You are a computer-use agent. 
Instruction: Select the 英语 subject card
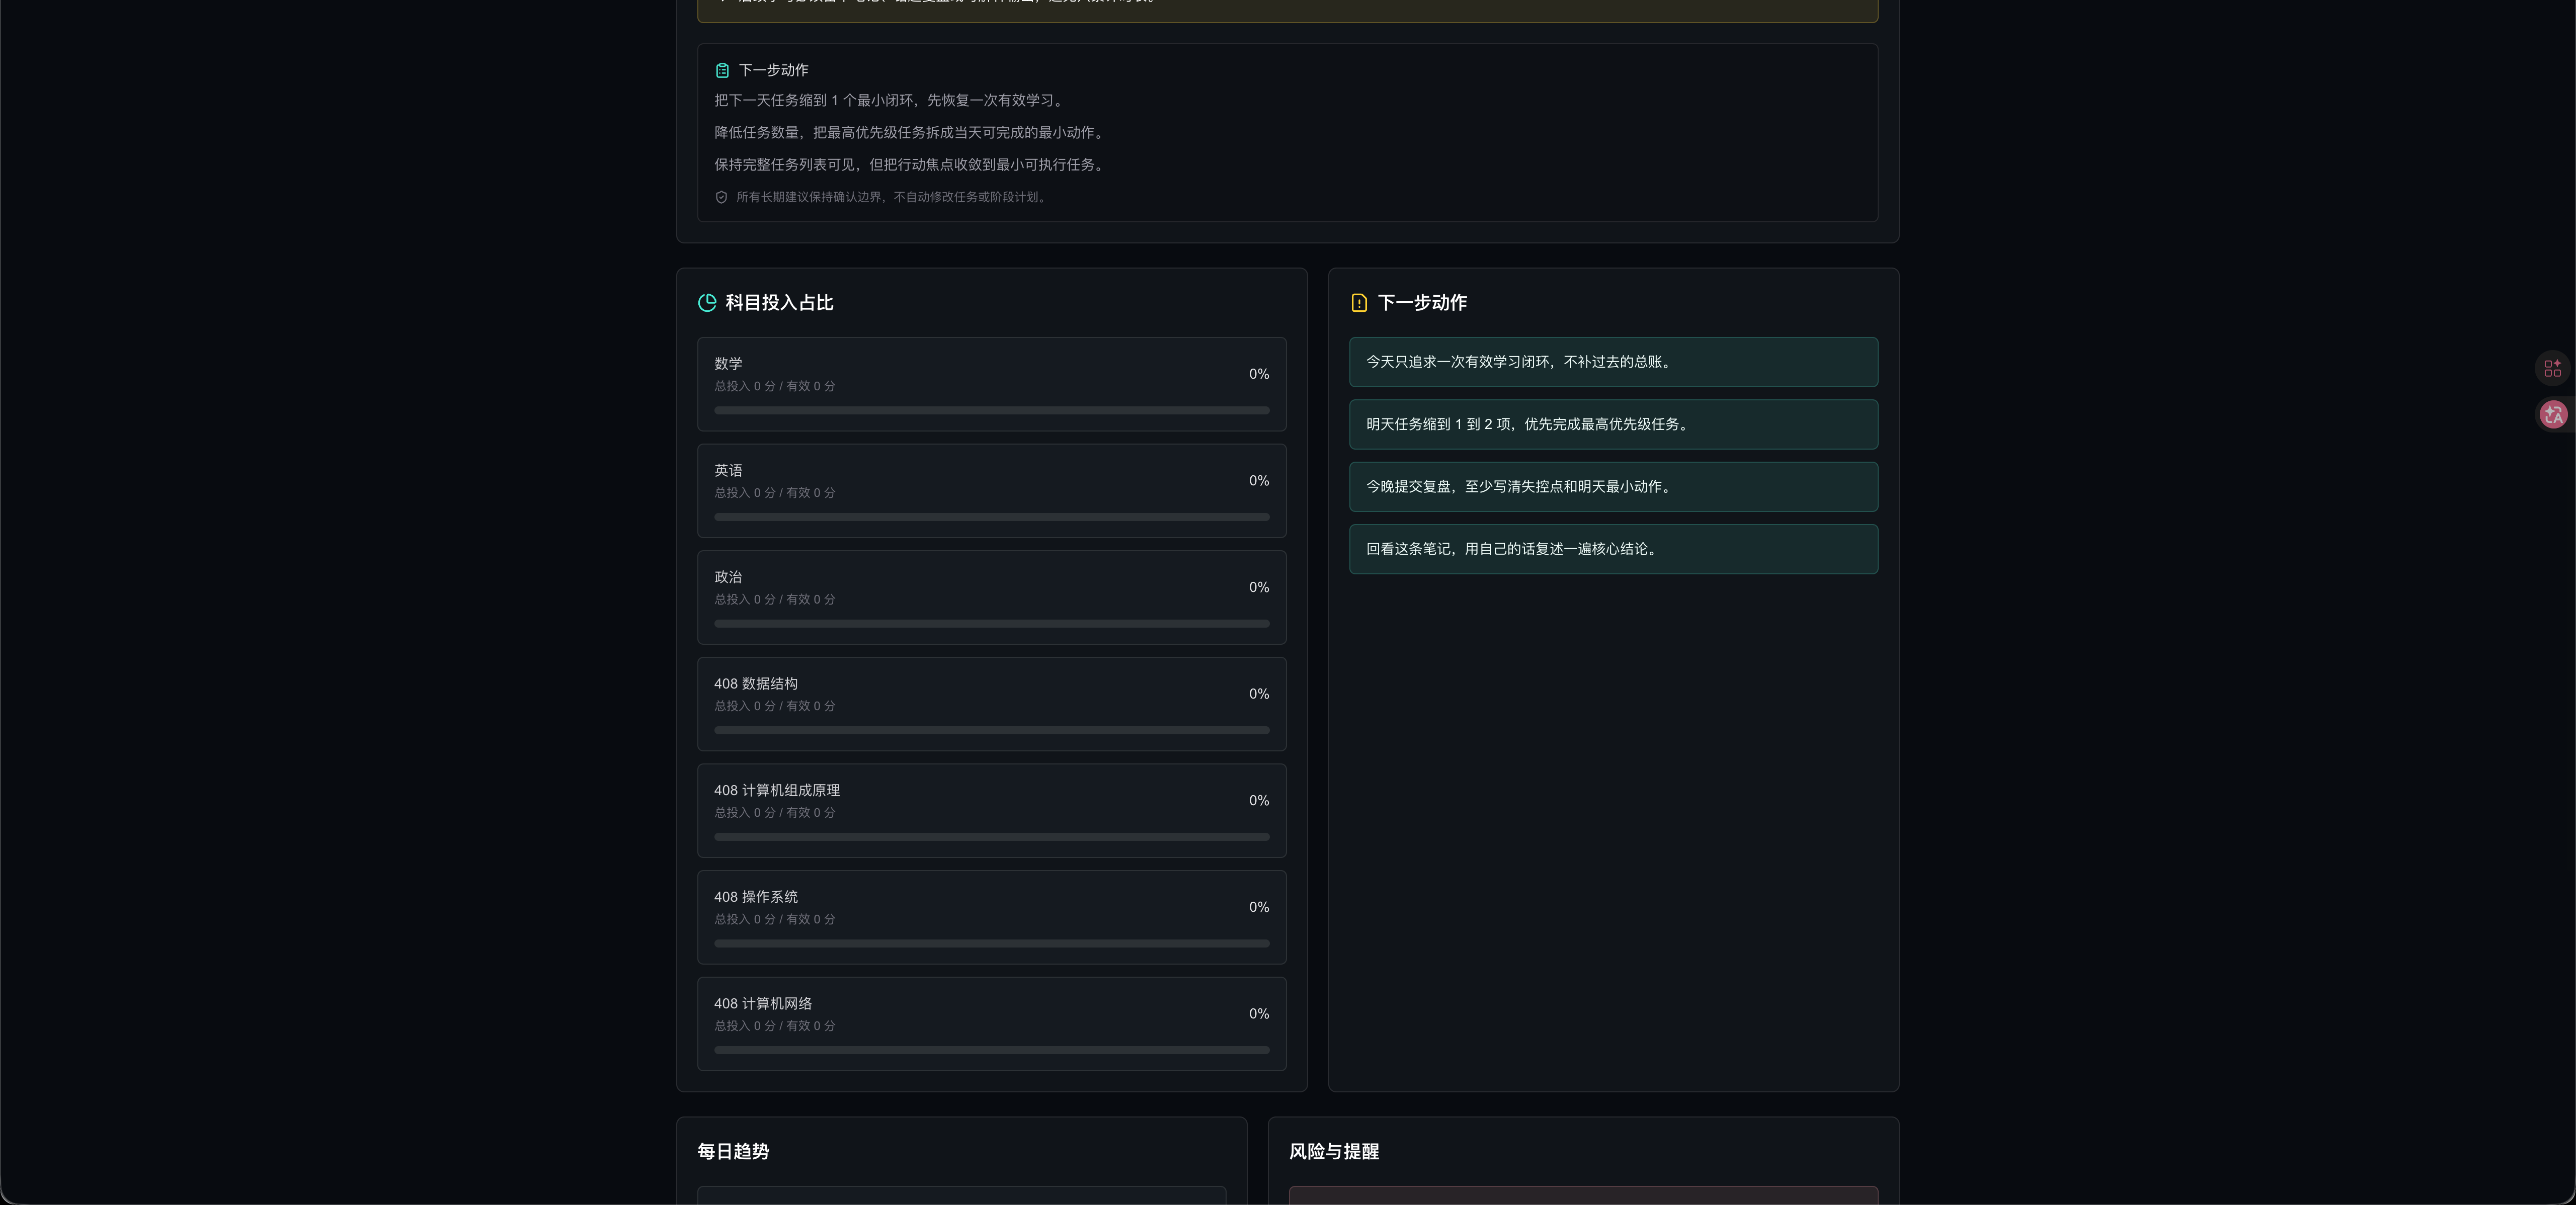[x=991, y=491]
